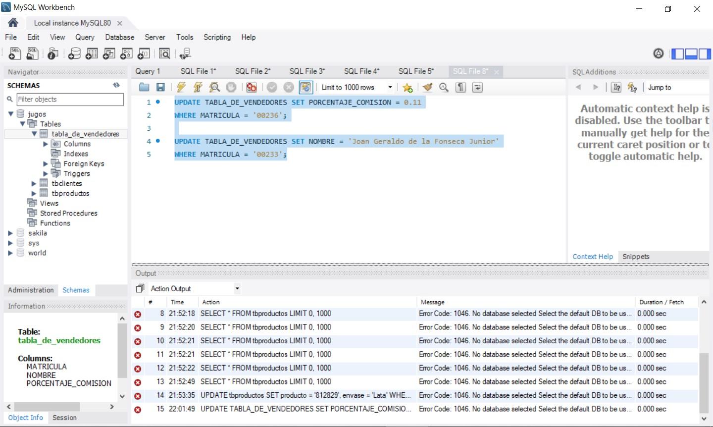Toggle the bottom output panel visibility
The width and height of the screenshot is (713, 427).
click(x=691, y=53)
